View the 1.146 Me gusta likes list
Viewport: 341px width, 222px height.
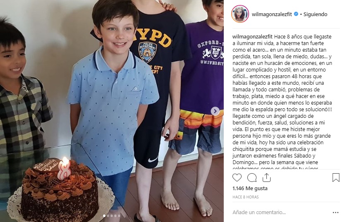[x=250, y=189]
